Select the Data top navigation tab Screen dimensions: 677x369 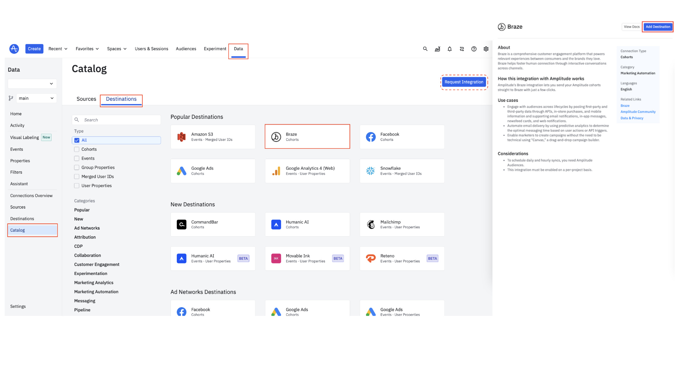point(238,49)
